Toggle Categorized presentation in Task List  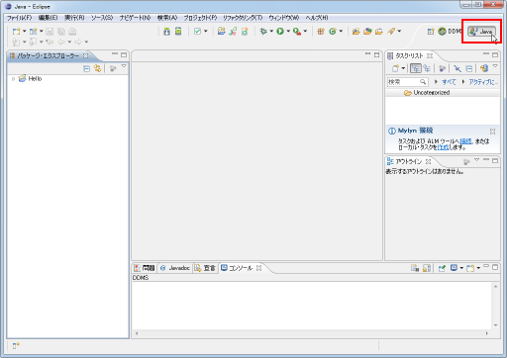click(415, 68)
